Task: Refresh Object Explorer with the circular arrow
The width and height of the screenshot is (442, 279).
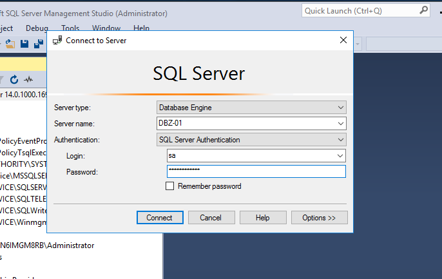Action: click(x=14, y=80)
